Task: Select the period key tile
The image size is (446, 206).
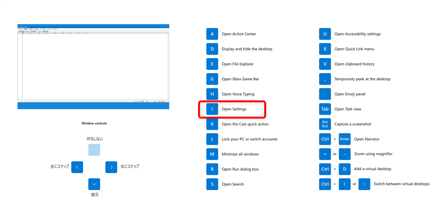Action: click(x=325, y=94)
